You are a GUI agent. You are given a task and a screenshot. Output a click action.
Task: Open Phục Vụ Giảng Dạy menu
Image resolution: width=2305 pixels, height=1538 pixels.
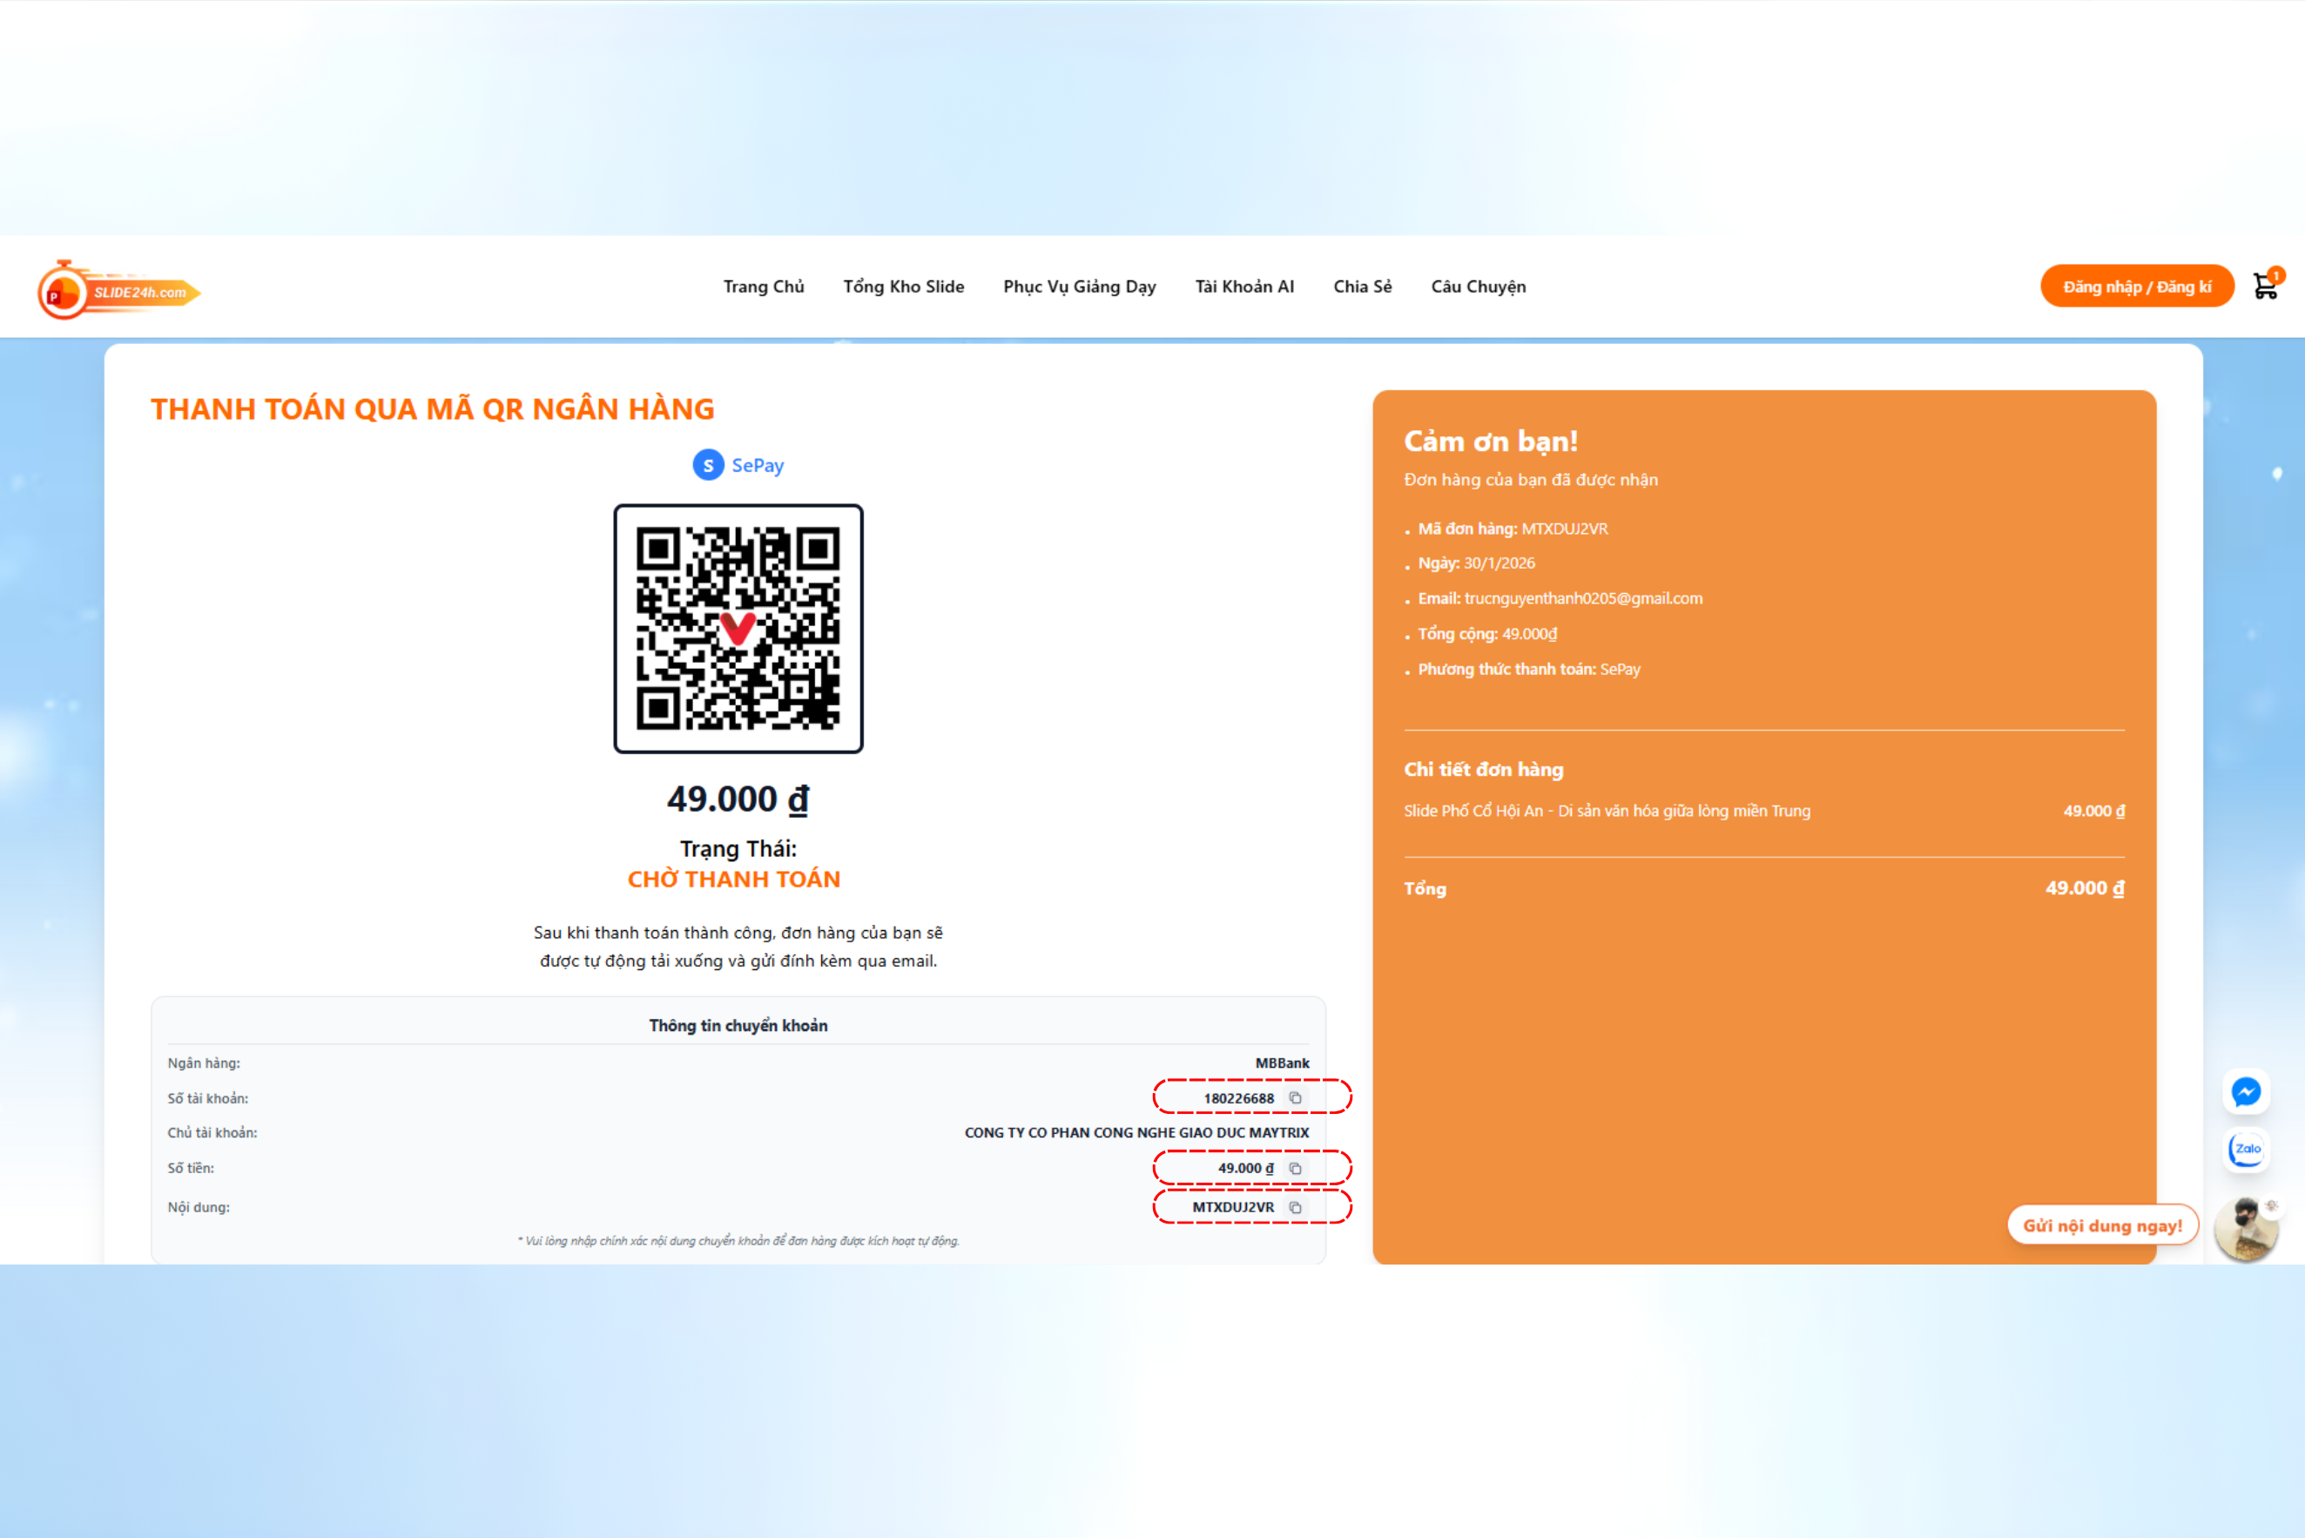click(x=1079, y=287)
